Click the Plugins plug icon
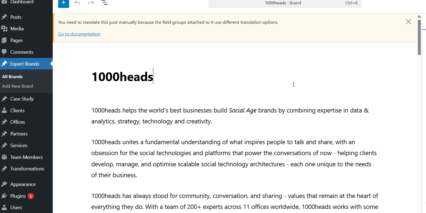Image resolution: width=426 pixels, height=213 pixels. point(4,196)
